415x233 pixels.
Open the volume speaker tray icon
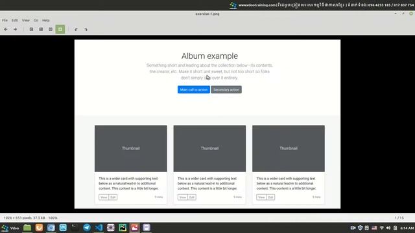click(x=388, y=228)
